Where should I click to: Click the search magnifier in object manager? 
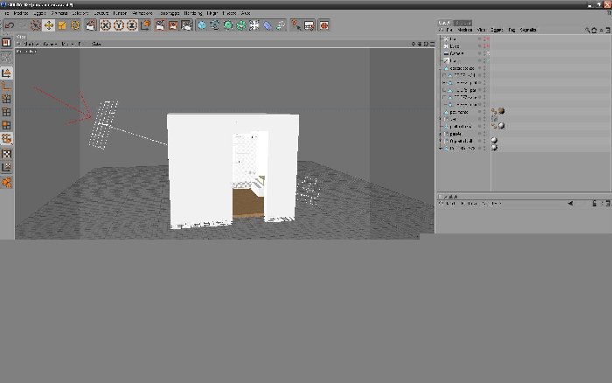point(588,30)
